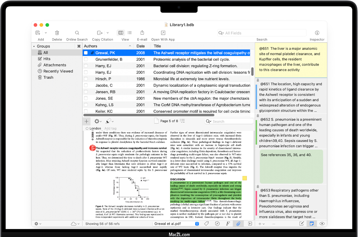Select the Attachments group in sidebar
The width and height of the screenshot is (358, 237).
[x=54, y=65]
